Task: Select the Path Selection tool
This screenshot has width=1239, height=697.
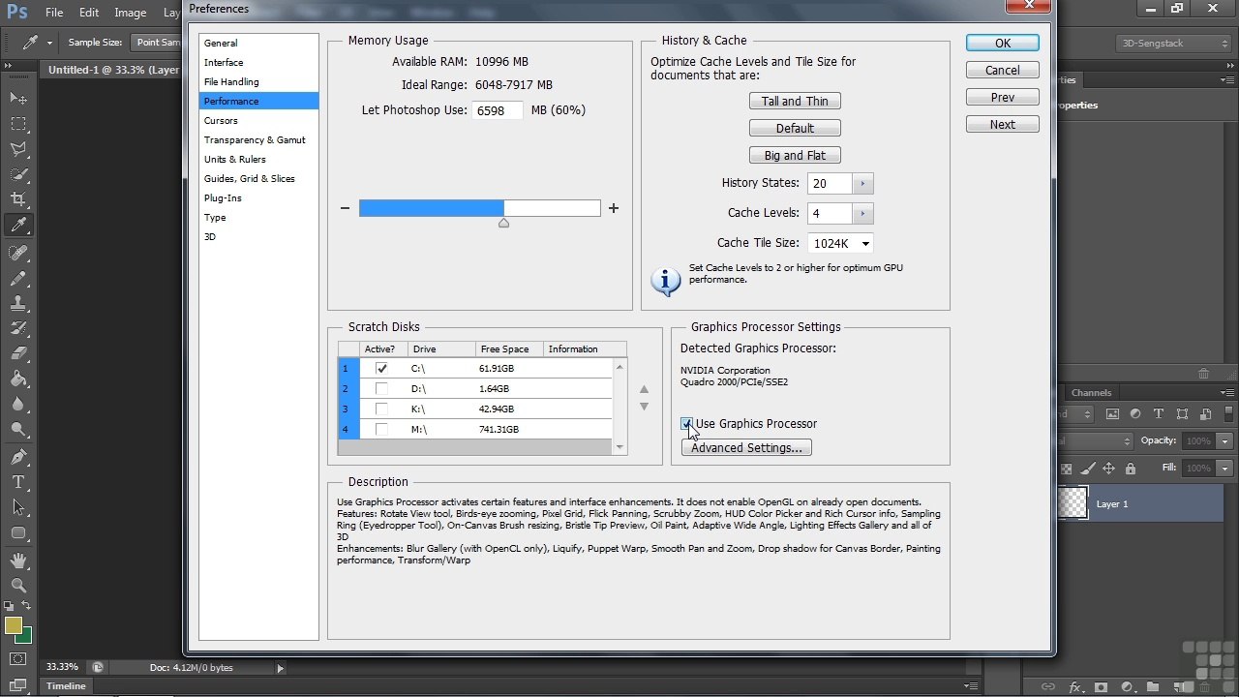Action: pyautogui.click(x=18, y=507)
